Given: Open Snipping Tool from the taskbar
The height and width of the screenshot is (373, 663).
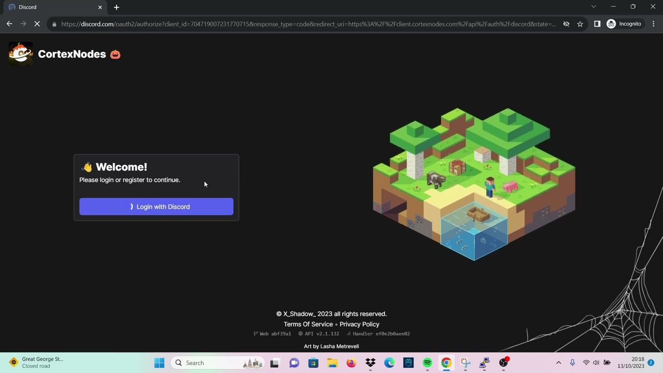Looking at the screenshot, I should pos(465,363).
